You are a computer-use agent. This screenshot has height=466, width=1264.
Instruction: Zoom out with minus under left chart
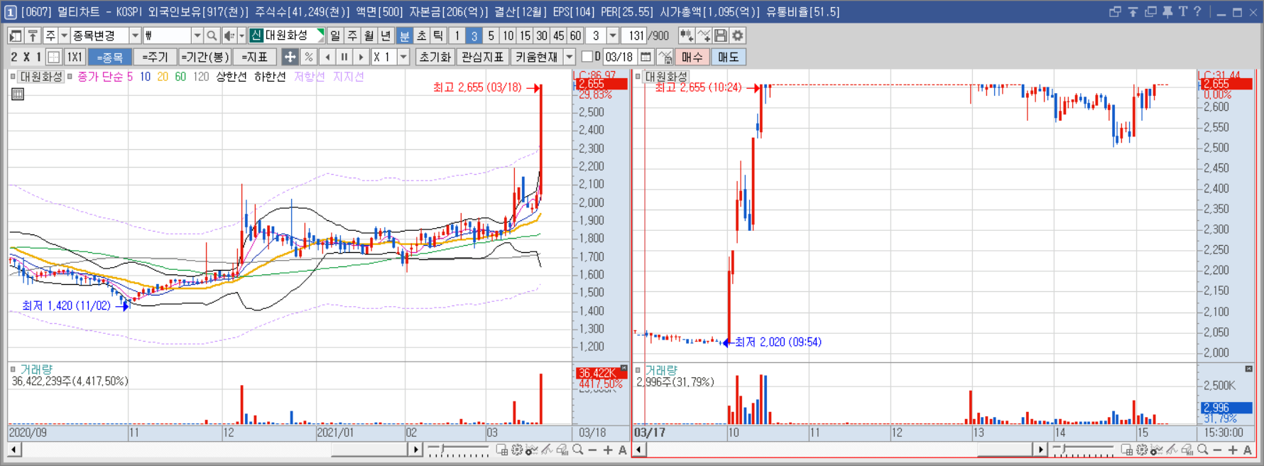(593, 450)
